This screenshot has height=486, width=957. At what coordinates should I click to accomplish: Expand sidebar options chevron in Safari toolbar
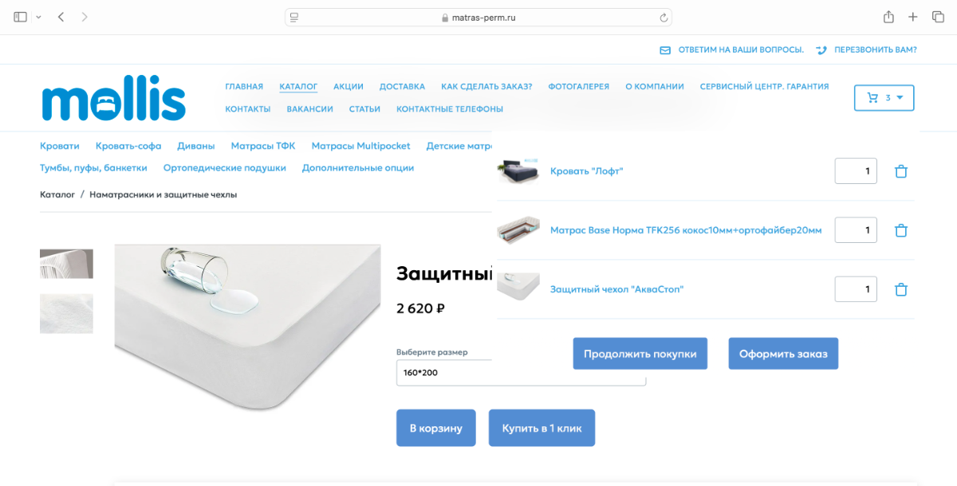tap(38, 17)
